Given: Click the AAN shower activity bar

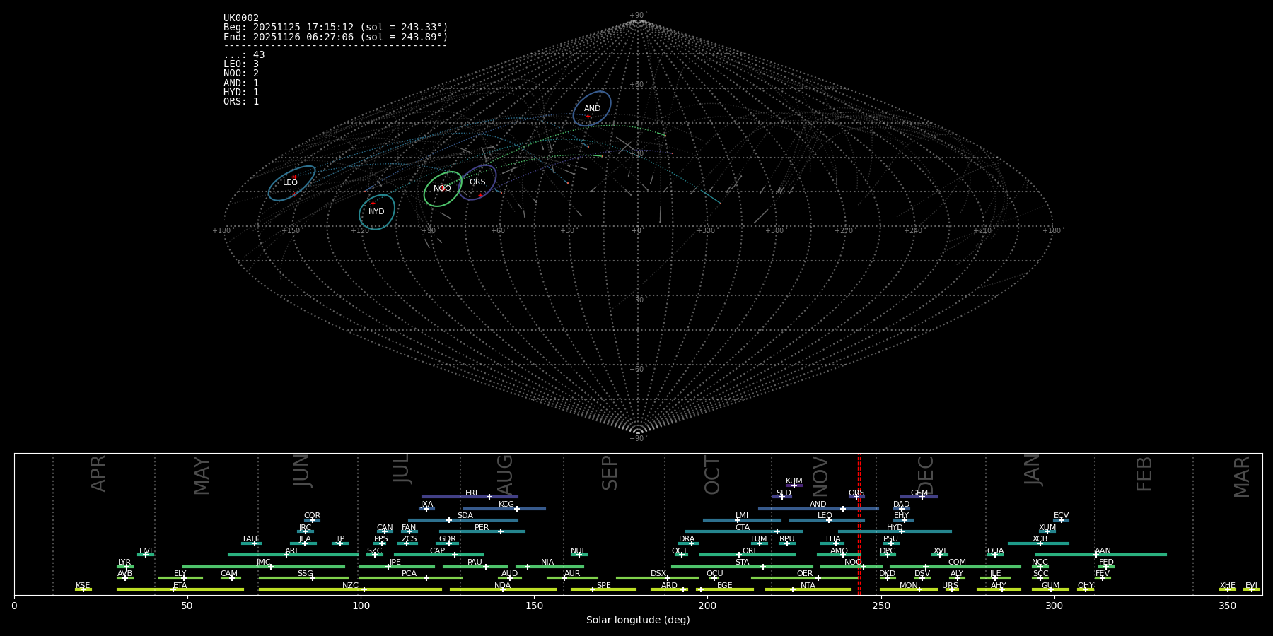Looking at the screenshot, I should [x=1102, y=555].
